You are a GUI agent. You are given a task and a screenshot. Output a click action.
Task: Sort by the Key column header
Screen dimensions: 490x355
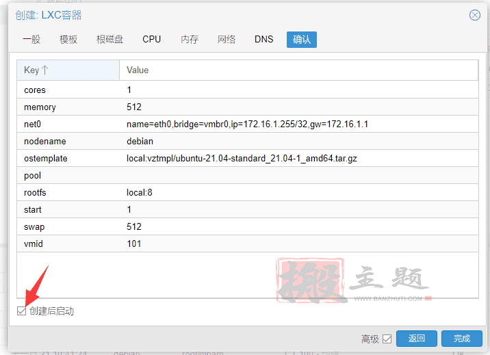[68, 70]
